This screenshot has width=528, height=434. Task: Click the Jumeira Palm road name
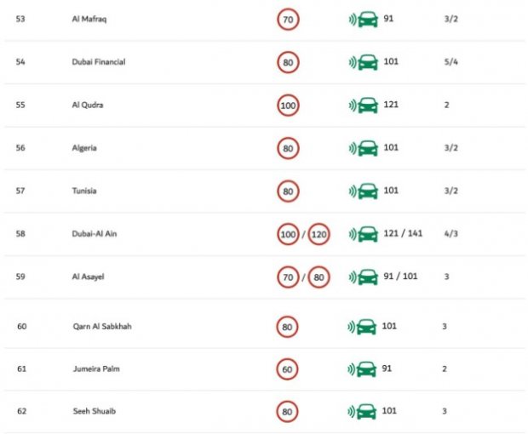(96, 368)
